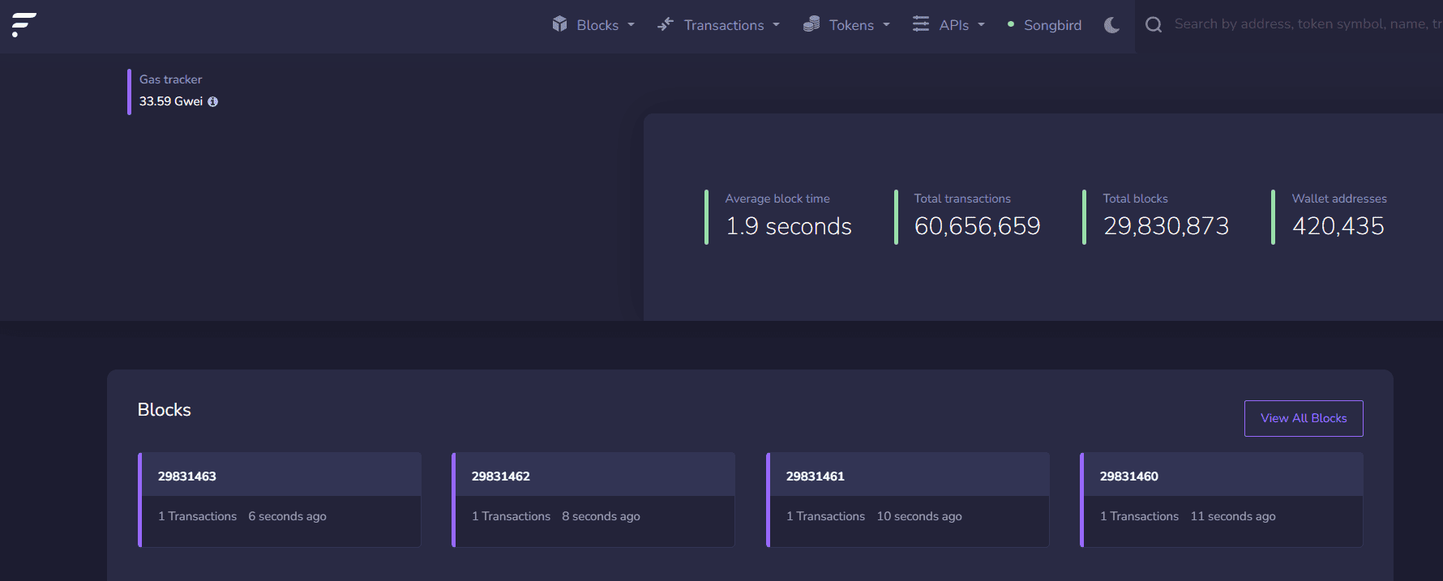Screen dimensions: 1443x581
Task: Click the Total blocks label
Action: (x=1135, y=199)
